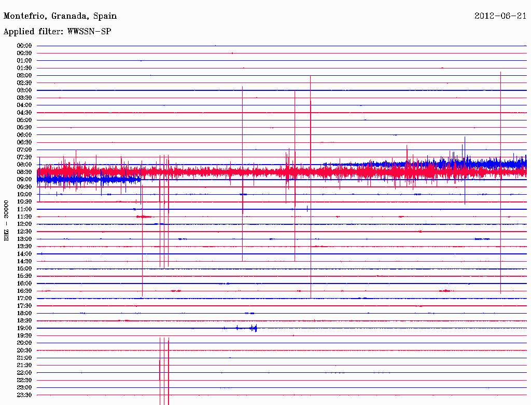Image resolution: width=531 pixels, height=405 pixels.
Task: Select the 04:00 time label
Action: pos(24,105)
